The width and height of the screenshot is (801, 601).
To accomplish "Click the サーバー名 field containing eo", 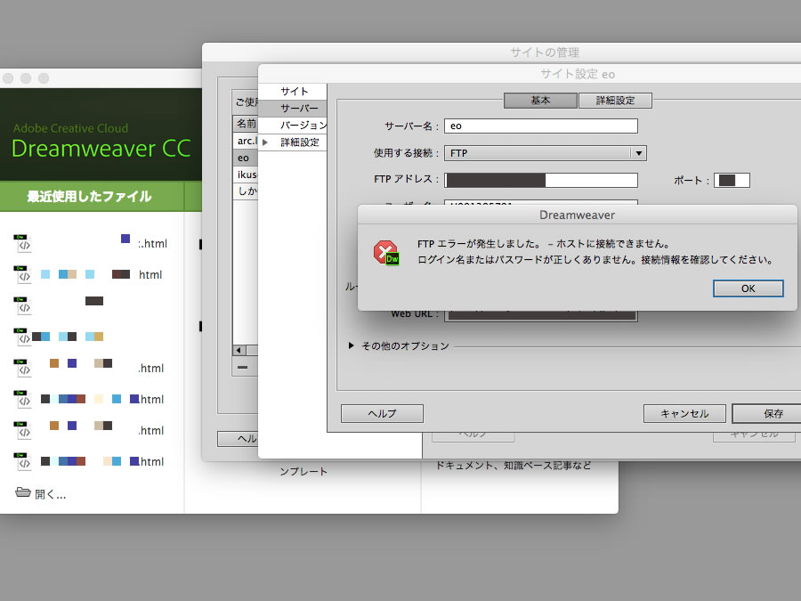I will click(x=541, y=126).
